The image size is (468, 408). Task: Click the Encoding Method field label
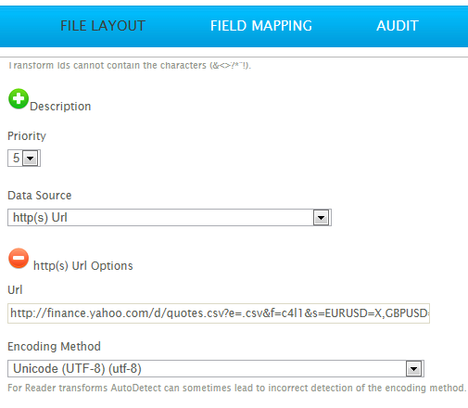[x=54, y=347]
